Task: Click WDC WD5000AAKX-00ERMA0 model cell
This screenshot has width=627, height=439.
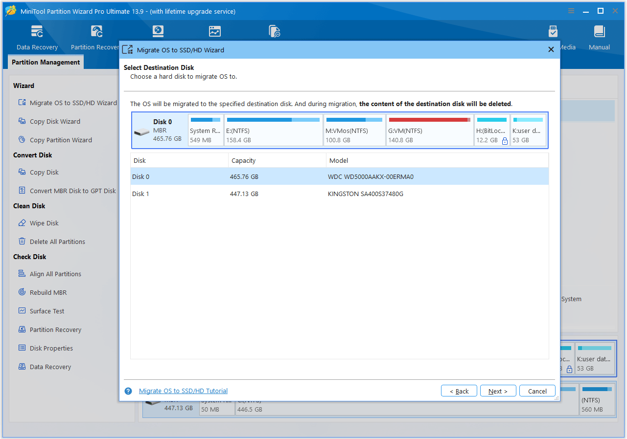Action: 371,176
